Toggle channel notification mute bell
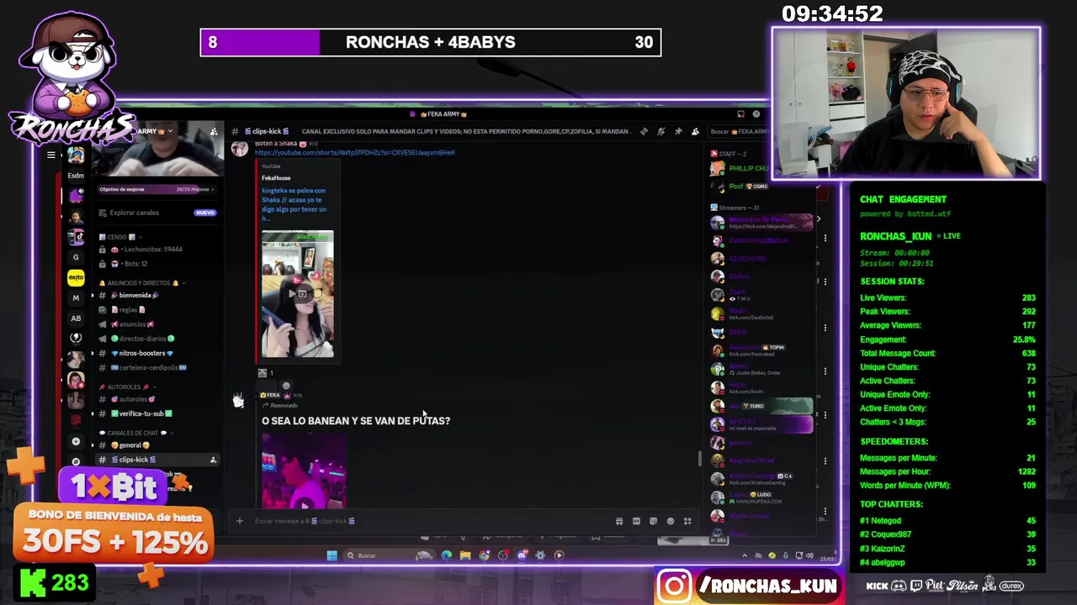 click(x=661, y=131)
